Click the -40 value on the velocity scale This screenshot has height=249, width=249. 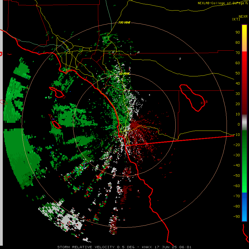point(237,165)
